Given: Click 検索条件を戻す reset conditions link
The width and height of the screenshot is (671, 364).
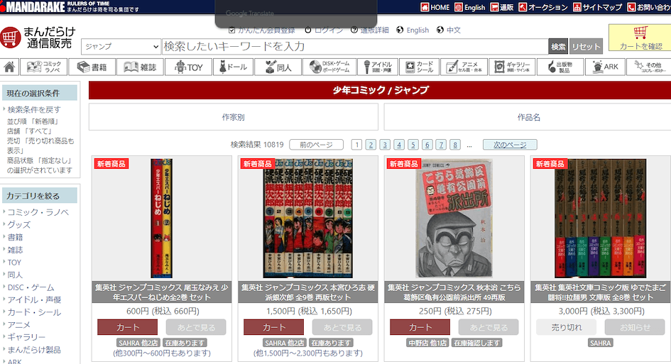Looking at the screenshot, I should (x=34, y=109).
